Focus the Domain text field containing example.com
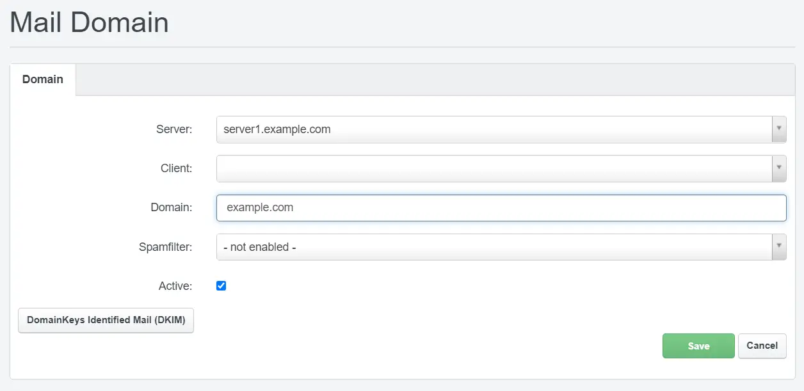Viewport: 804px width, 391px height. [501, 208]
